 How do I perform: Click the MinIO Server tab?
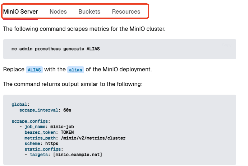pyautogui.click(x=20, y=11)
